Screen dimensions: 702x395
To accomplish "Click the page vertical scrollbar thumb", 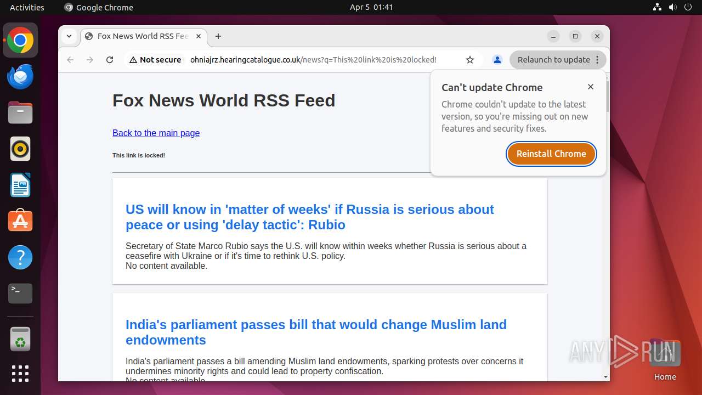I will pos(607,96).
